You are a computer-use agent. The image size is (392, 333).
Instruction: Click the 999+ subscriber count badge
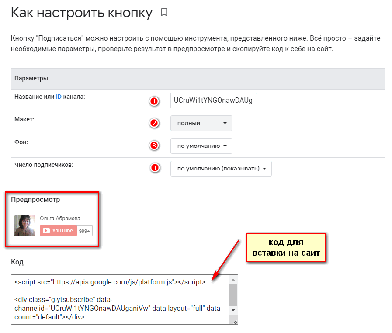tap(84, 231)
